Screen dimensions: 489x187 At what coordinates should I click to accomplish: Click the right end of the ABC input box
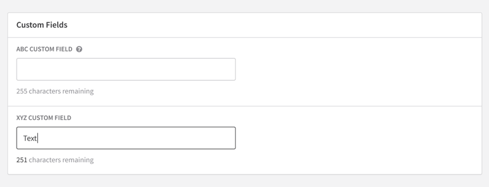click(x=229, y=70)
